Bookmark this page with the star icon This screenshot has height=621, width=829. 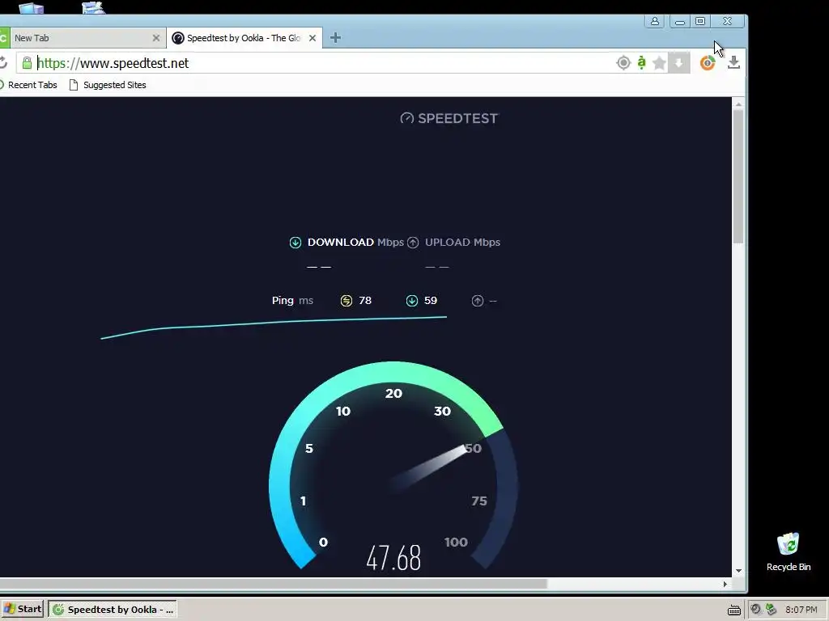tap(659, 63)
